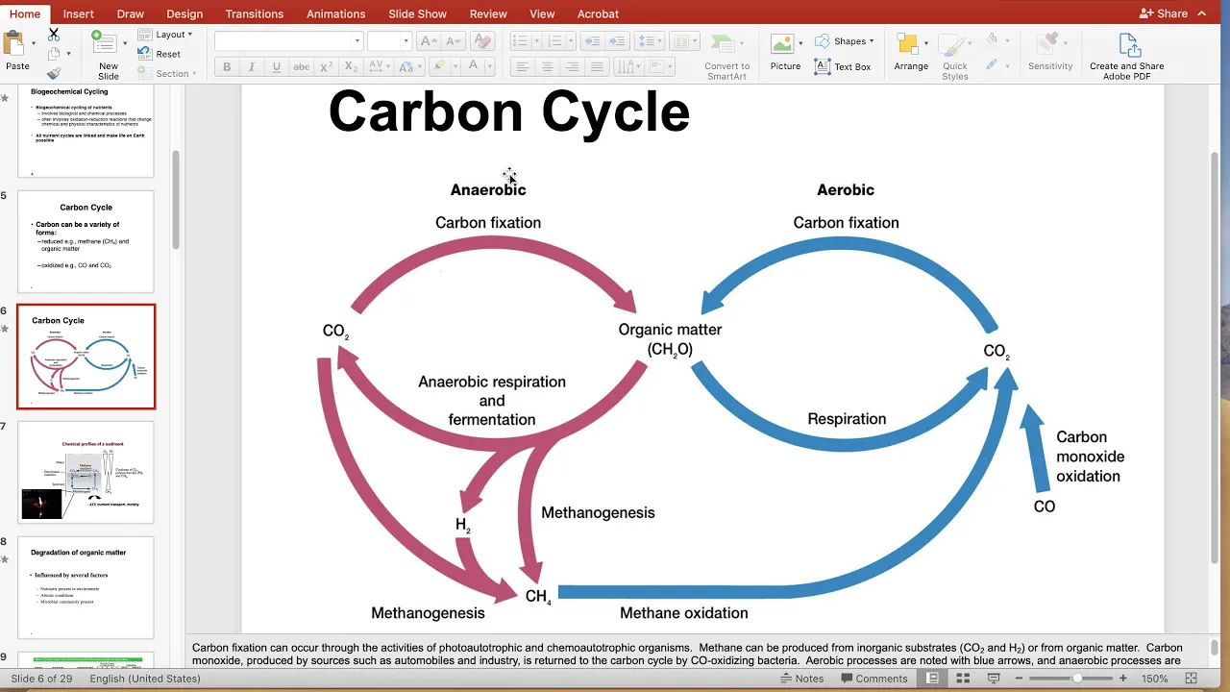This screenshot has width=1230, height=692.
Task: Zoom in with the plus button
Action: coord(1123,679)
